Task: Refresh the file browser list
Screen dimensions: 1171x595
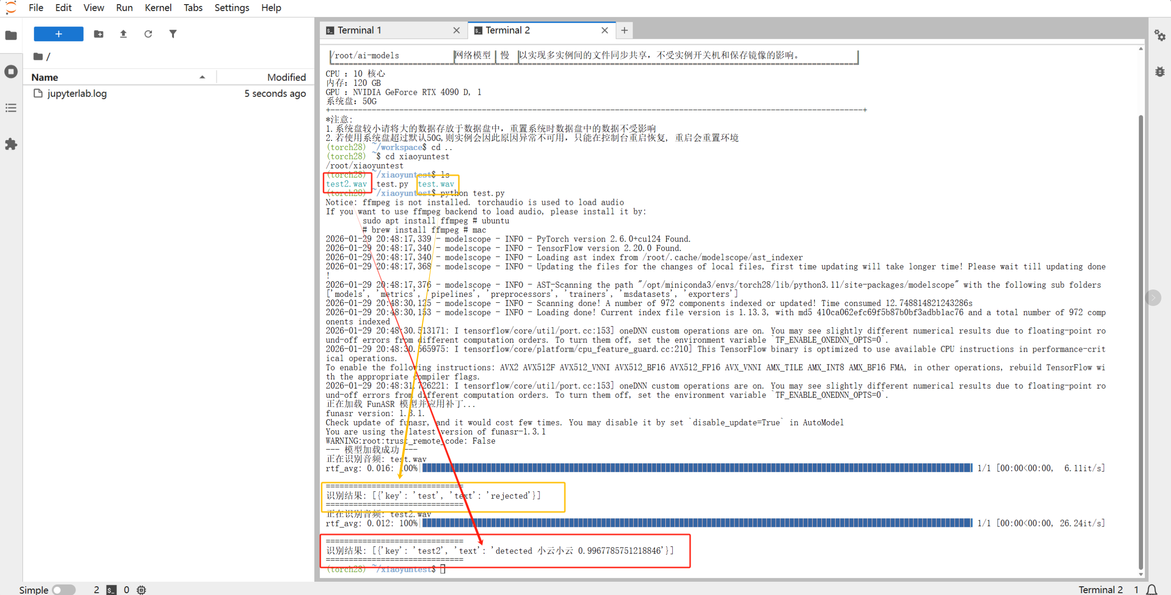Action: pos(148,34)
